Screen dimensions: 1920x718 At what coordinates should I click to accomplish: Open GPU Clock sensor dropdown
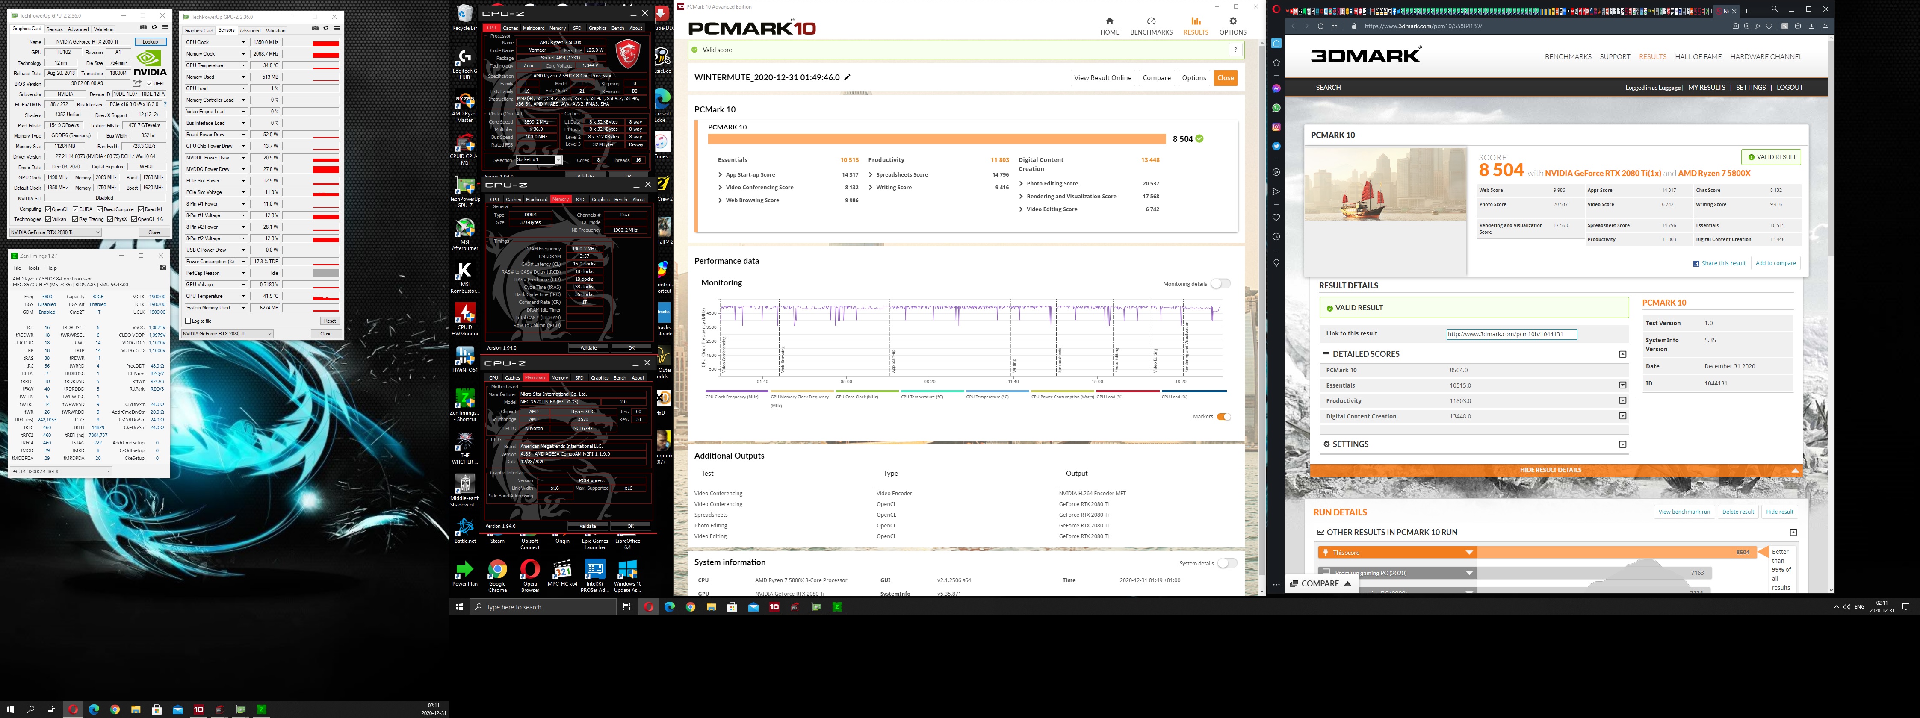(x=243, y=42)
